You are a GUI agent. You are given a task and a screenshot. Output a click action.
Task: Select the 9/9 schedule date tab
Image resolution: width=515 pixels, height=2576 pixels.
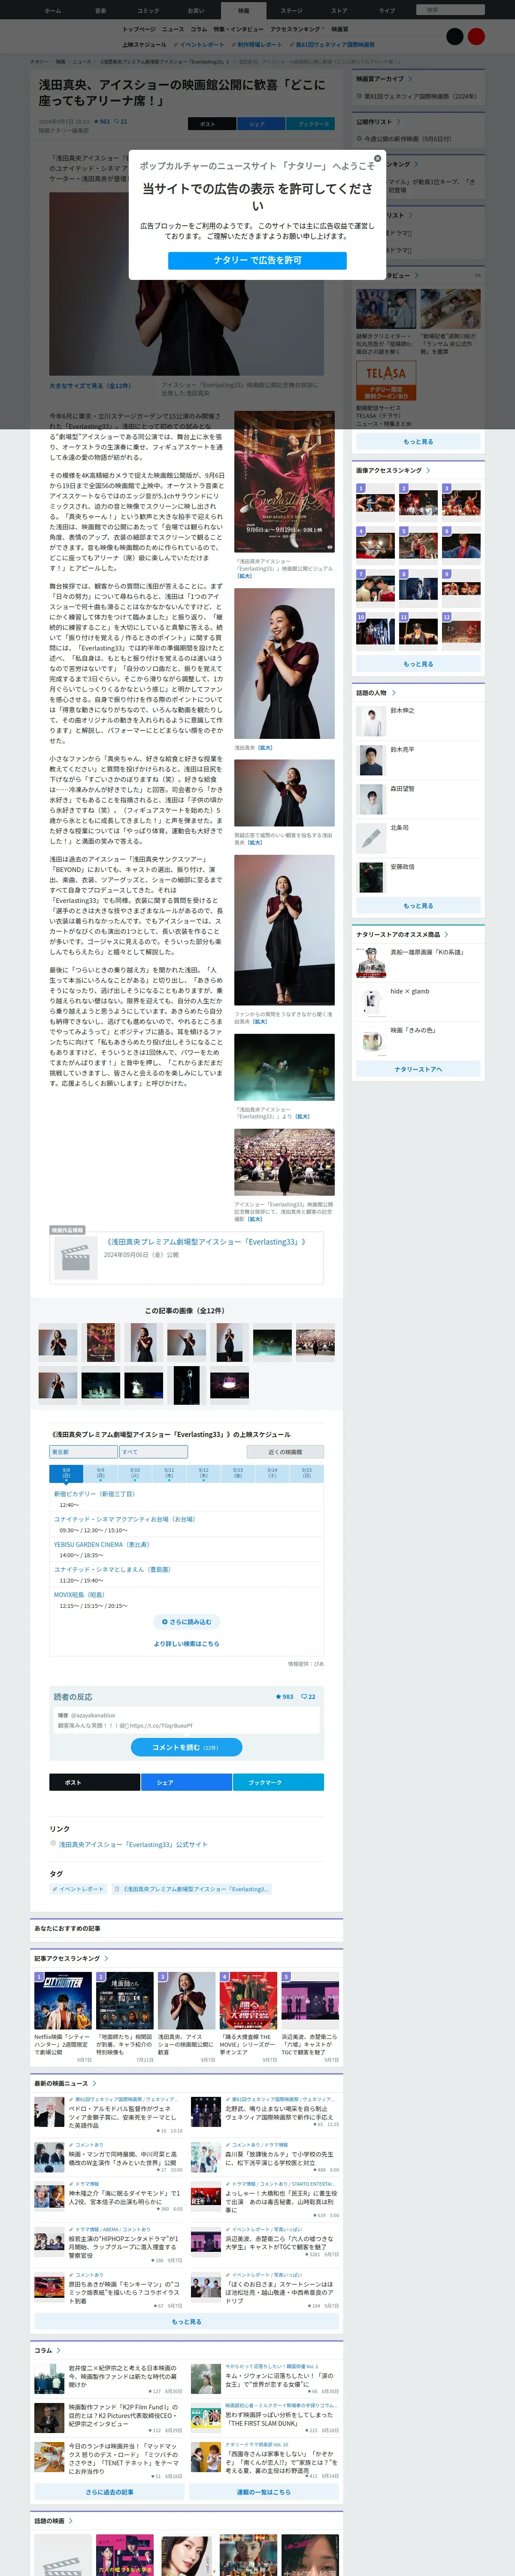point(100,1473)
